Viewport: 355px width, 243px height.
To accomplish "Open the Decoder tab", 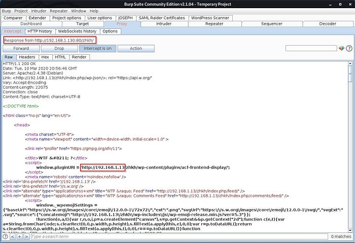I will (x=327, y=24).
